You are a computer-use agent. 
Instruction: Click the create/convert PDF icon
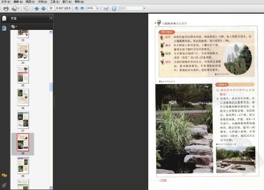coord(15,8)
